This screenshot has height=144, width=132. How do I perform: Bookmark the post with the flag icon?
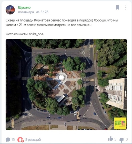(x=117, y=7)
